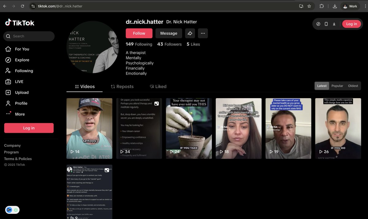This screenshot has height=219, width=368.
Task: Click the top-right Log in button
Action: pos(351,24)
